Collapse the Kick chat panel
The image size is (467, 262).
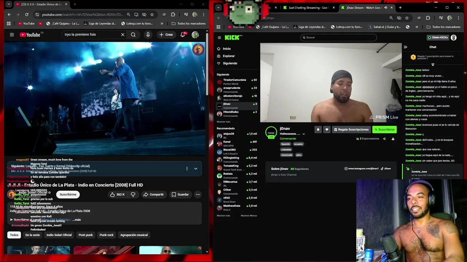[x=405, y=47]
